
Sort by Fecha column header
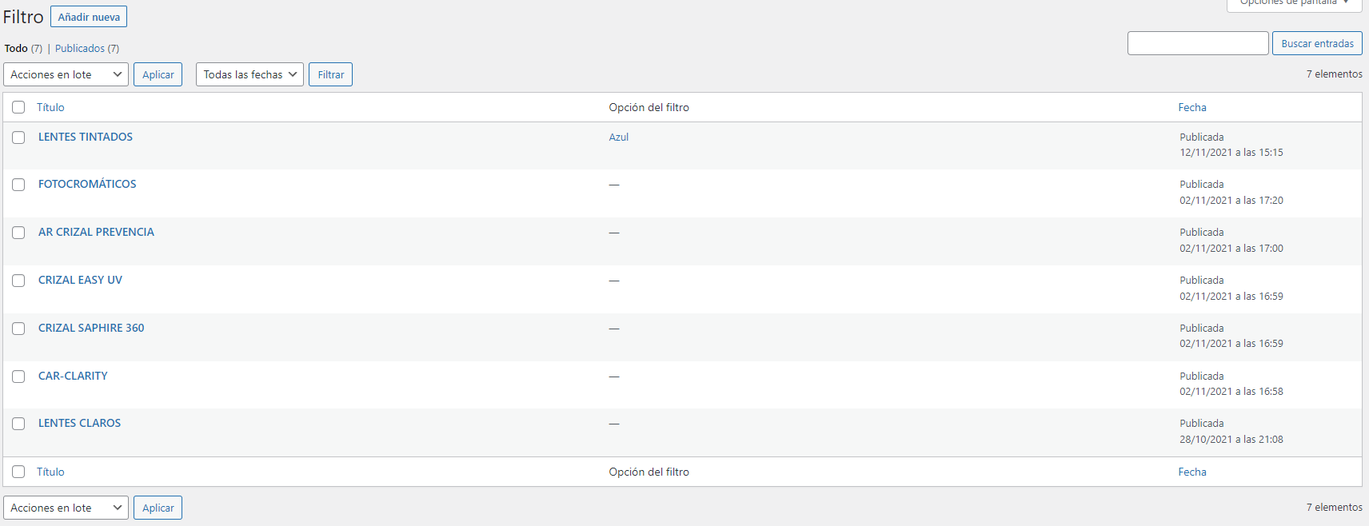click(x=1191, y=107)
